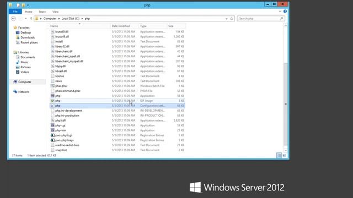The width and height of the screenshot is (353, 198).
Task: Click the scrollbar up arrow
Action: pyautogui.click(x=286, y=25)
